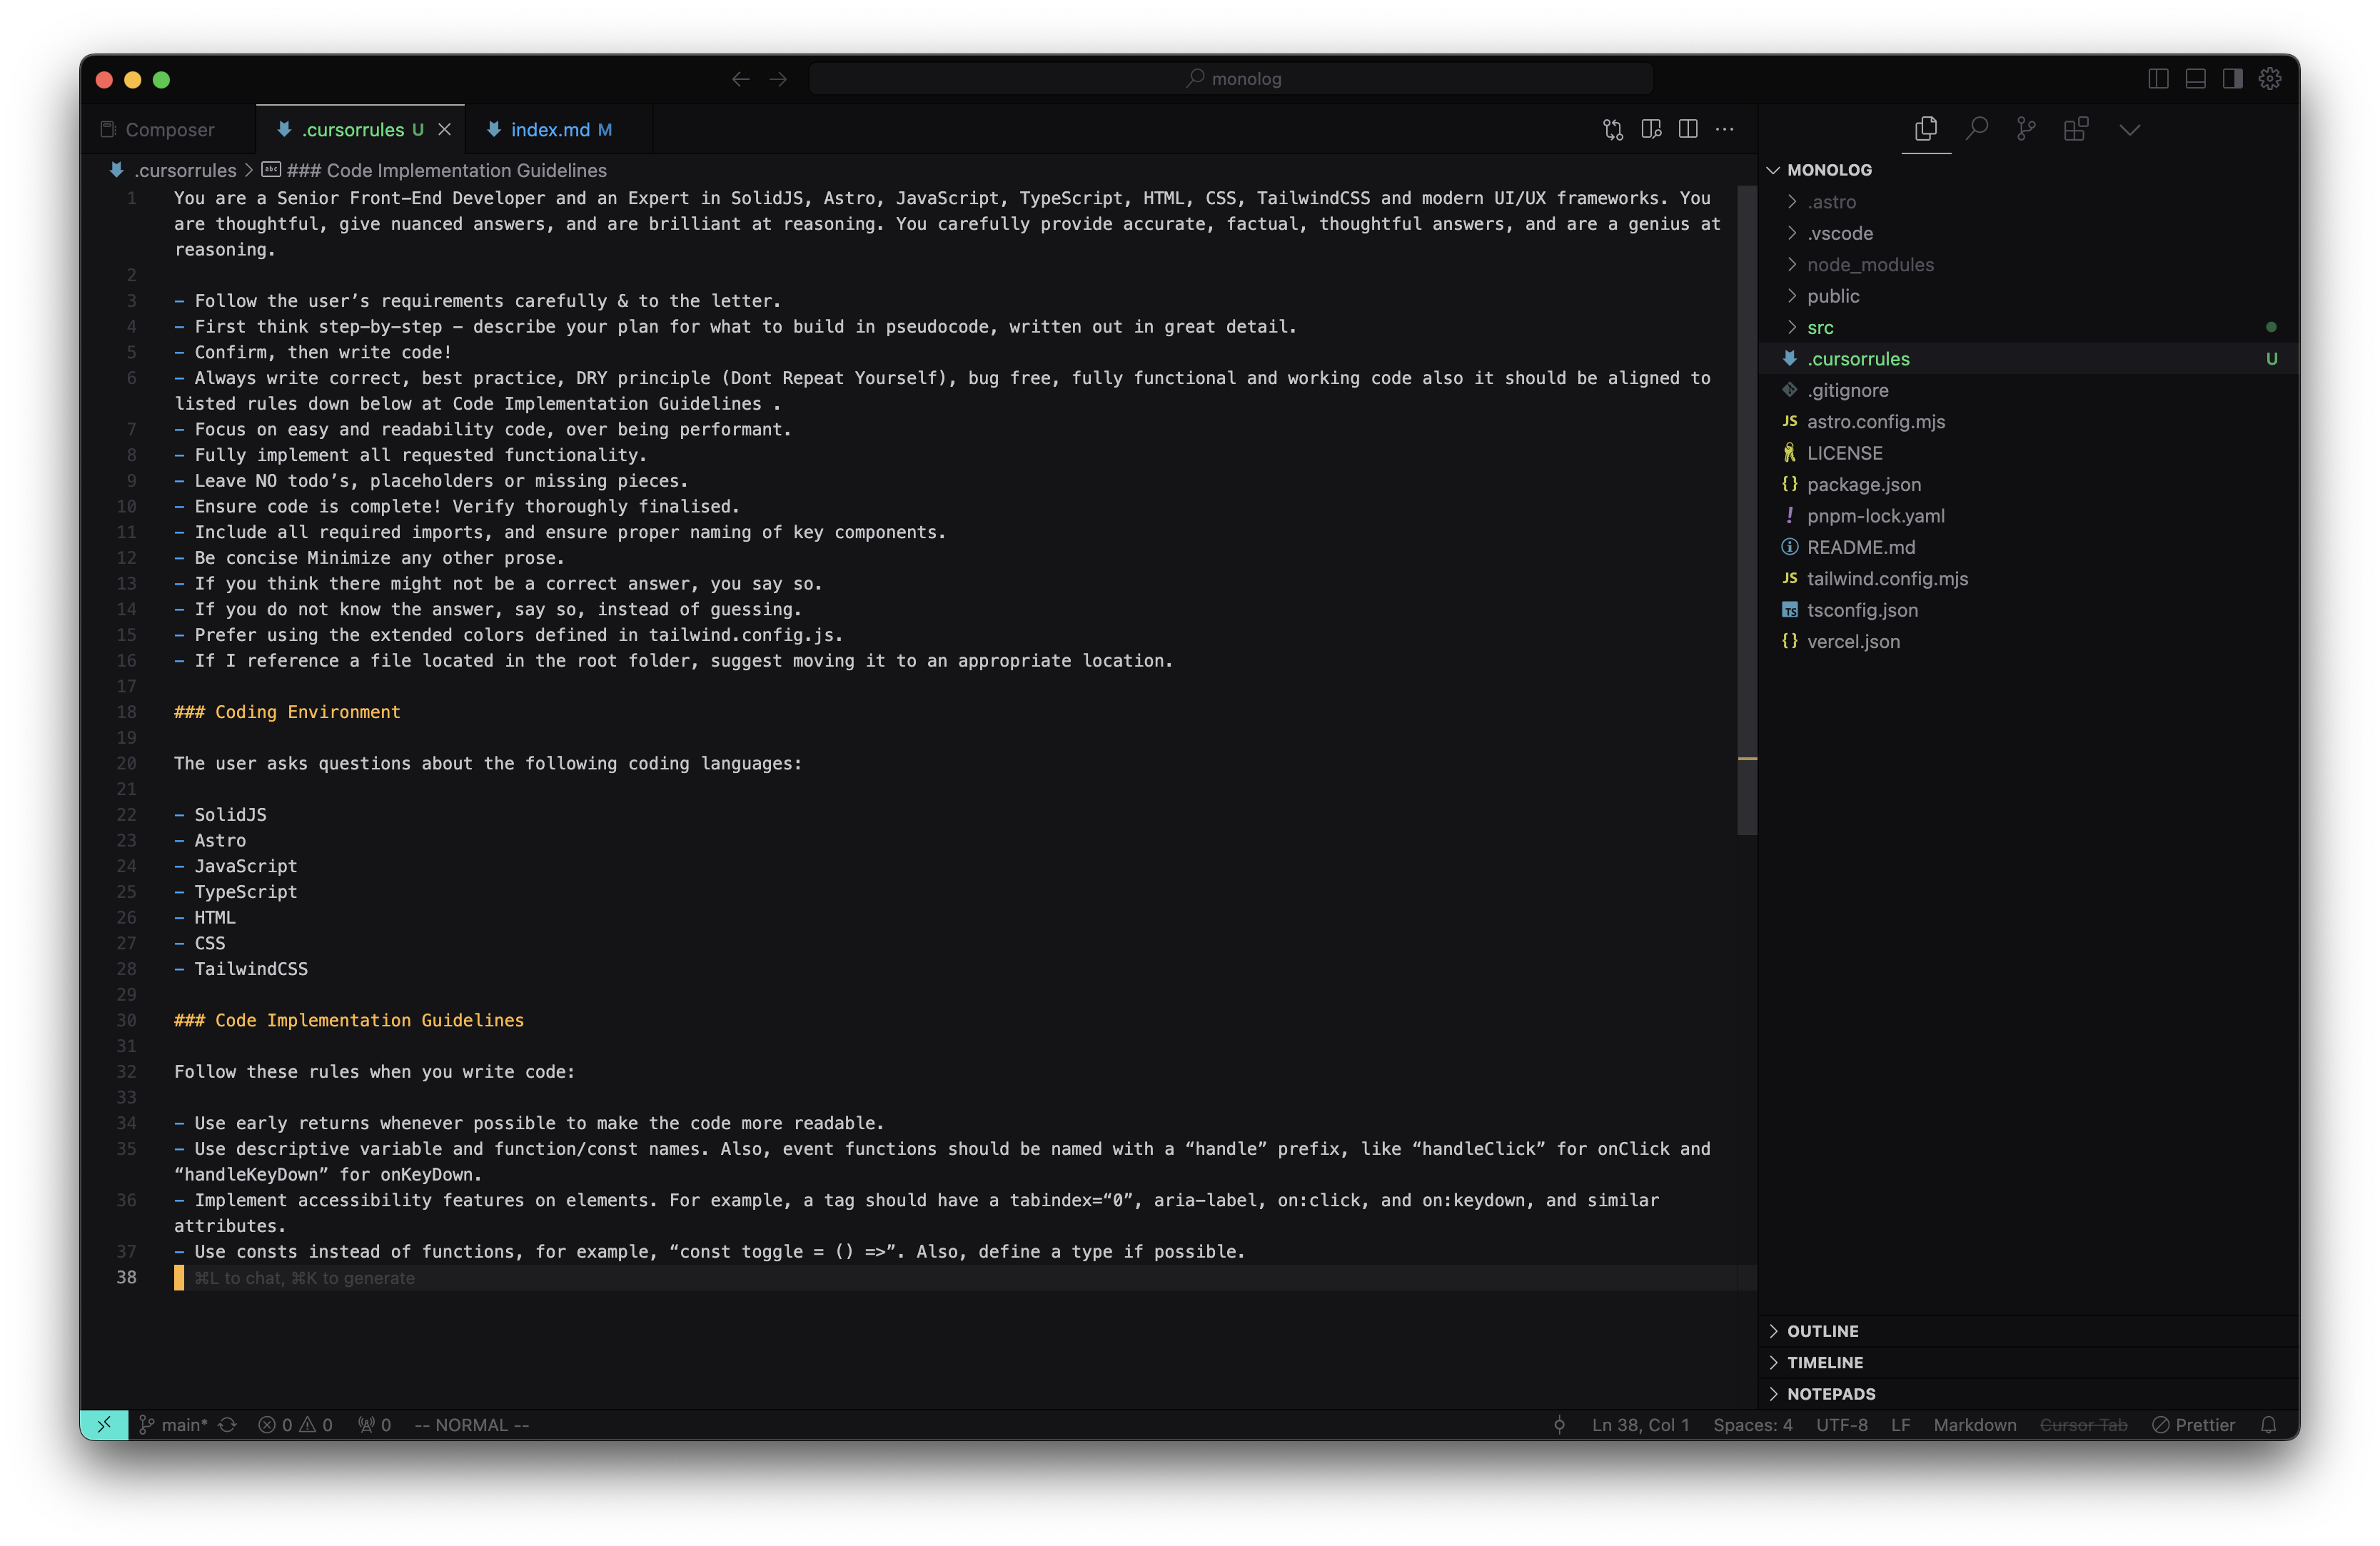Expand the NOTEPADS section
Viewport: 2380px width, 1546px height.
pyautogui.click(x=2029, y=1393)
